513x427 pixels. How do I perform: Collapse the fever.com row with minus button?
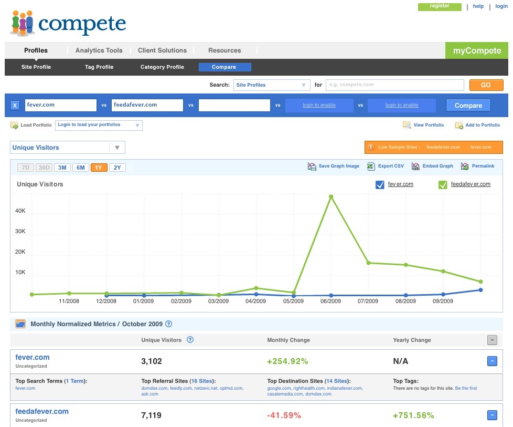coord(492,361)
